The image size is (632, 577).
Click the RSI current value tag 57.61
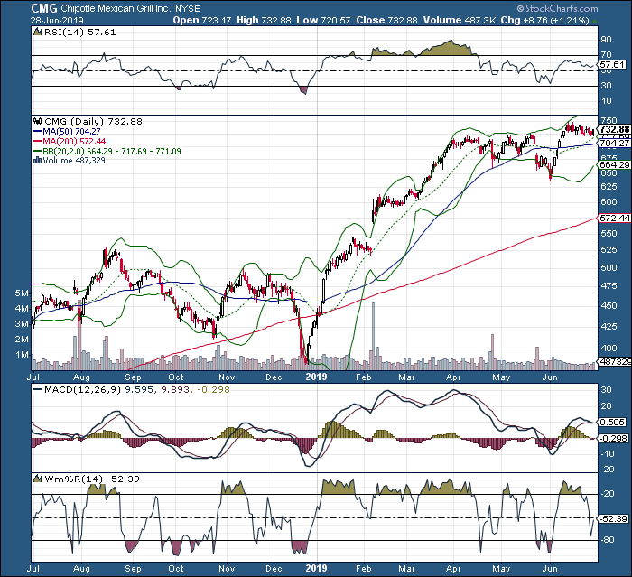(x=613, y=64)
